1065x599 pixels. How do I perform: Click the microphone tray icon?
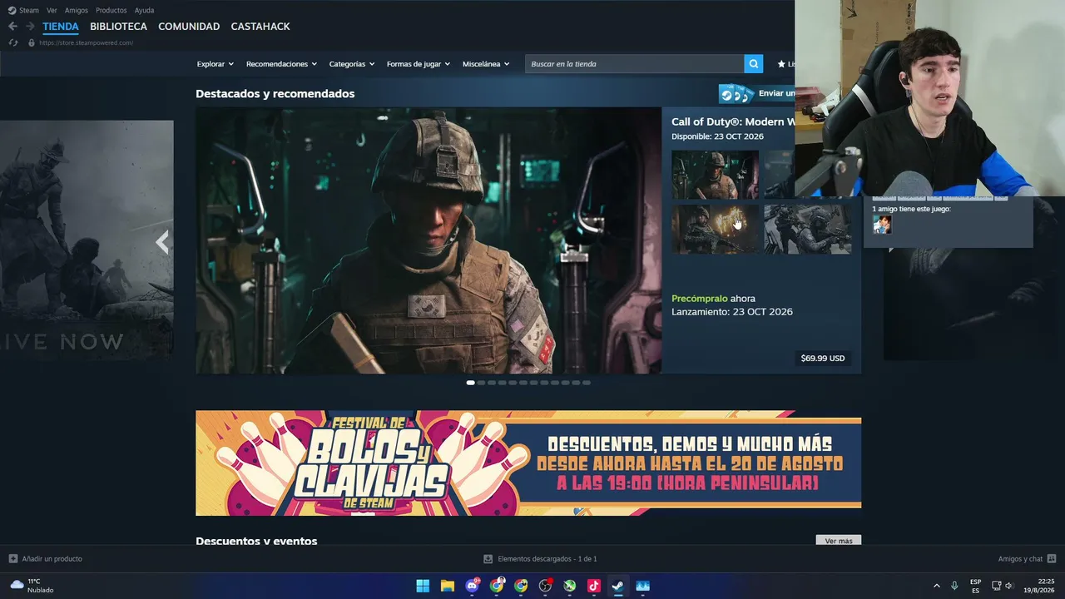(x=954, y=586)
